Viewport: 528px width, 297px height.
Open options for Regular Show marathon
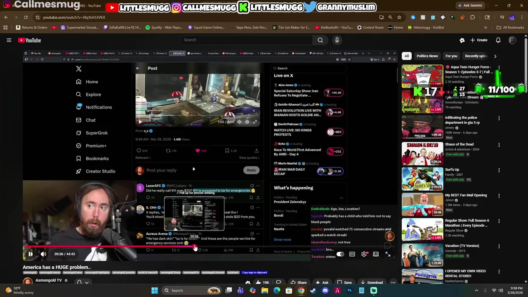499,221
